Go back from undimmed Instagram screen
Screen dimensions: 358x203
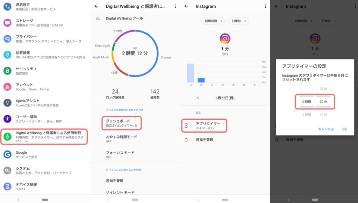(186, 6)
